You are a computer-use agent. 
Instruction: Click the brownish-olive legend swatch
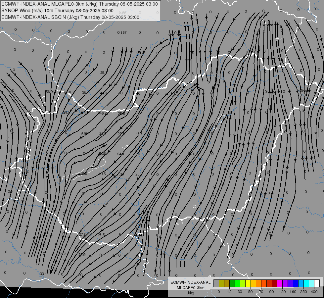tap(227, 283)
